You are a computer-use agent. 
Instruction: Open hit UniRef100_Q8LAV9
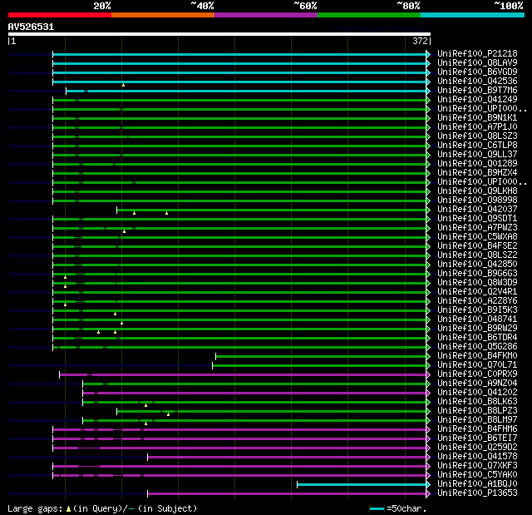477,62
